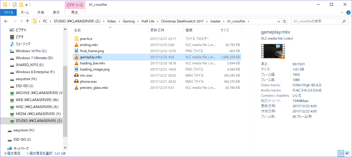Switch to details view in status bar
This screenshot has width=352, height=157.
pyautogui.click(x=341, y=153)
